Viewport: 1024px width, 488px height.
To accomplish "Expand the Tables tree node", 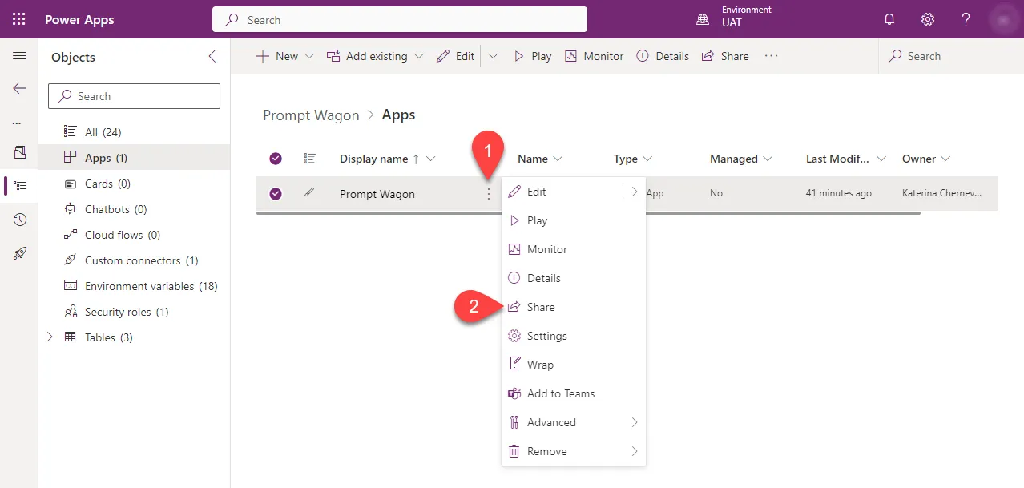I will pyautogui.click(x=50, y=337).
